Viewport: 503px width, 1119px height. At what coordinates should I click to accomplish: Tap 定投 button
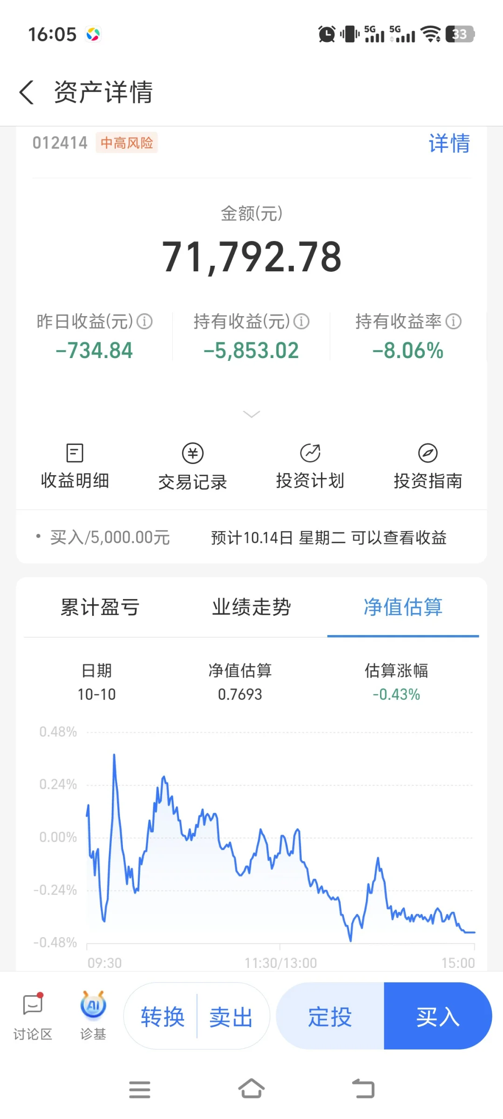coord(330,1016)
